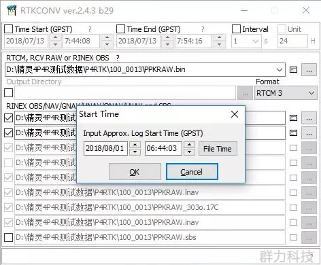Decrease the log start date in dialog
Image resolution: width=321 pixels, height=265 pixels.
[x=135, y=152]
